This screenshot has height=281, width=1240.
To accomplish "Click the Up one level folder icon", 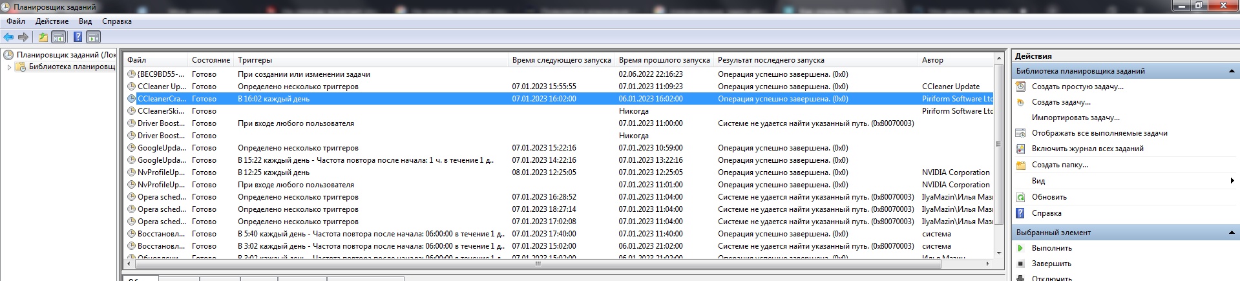I will point(43,37).
